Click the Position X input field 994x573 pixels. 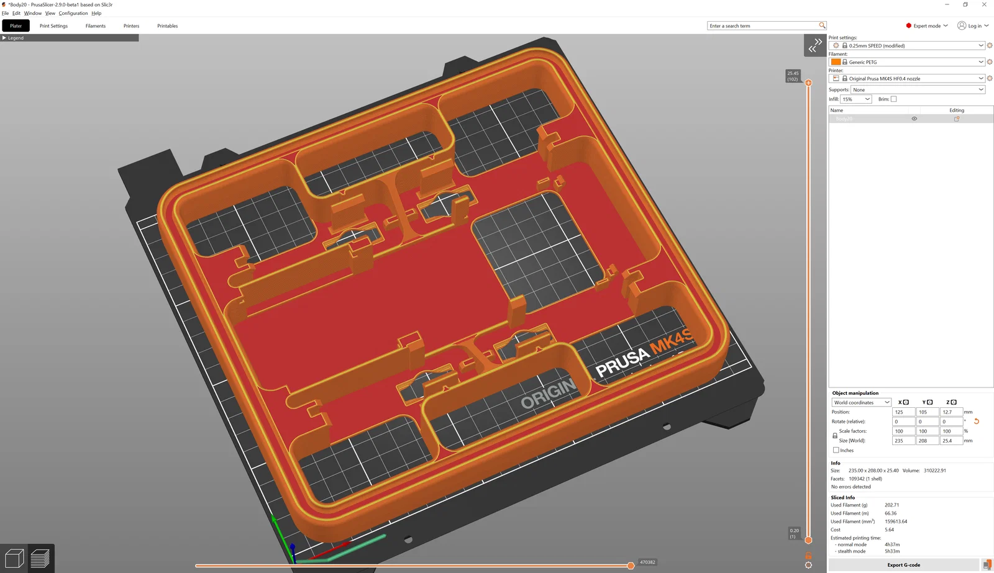coord(903,412)
